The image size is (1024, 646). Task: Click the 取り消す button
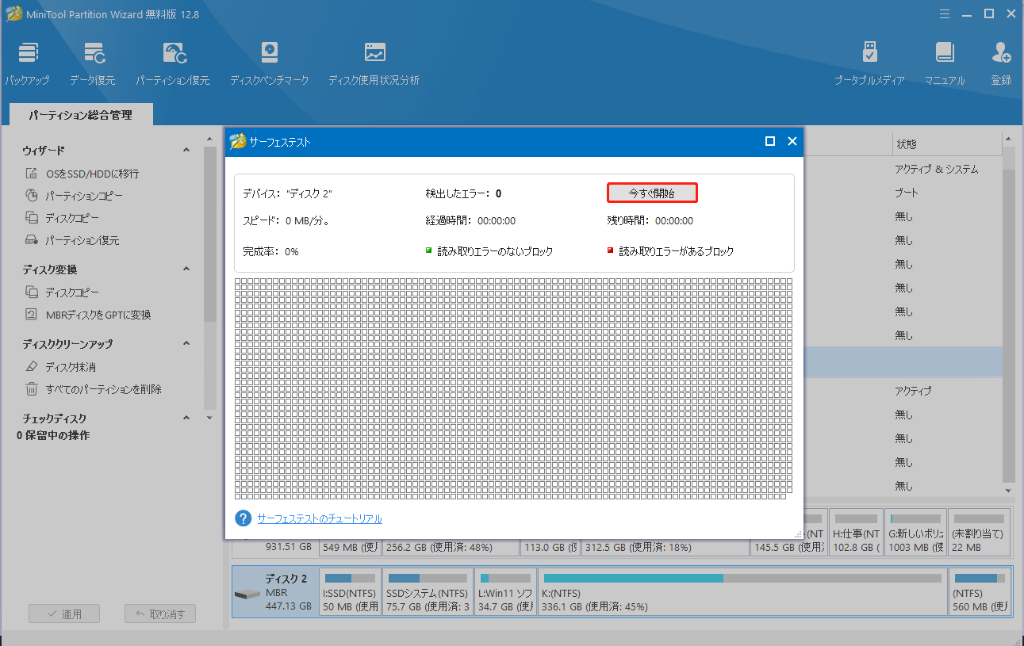[x=160, y=614]
